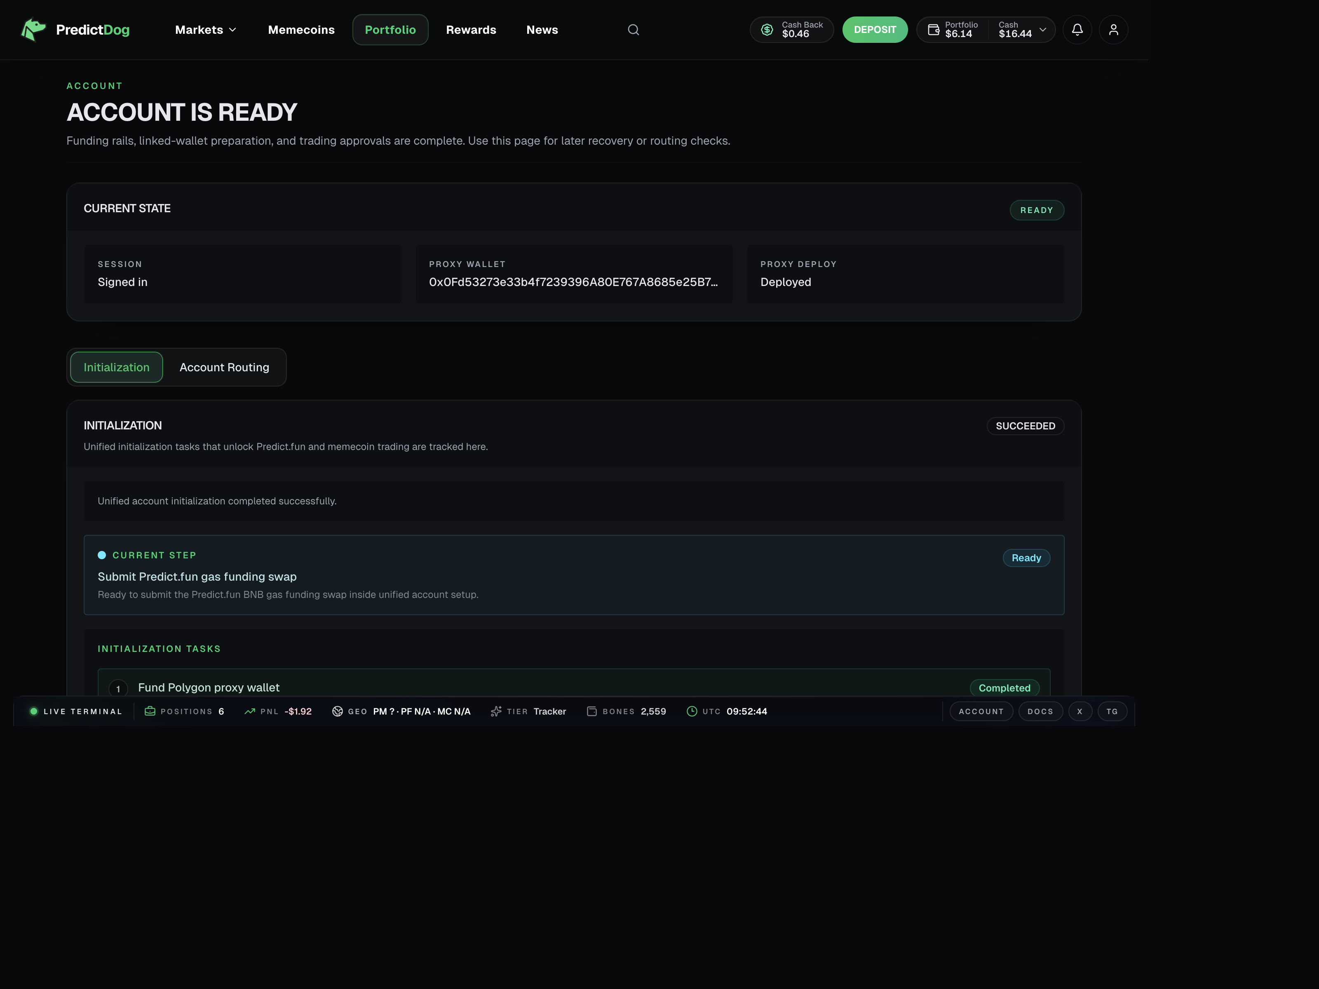Click the UTC clock icon
Image resolution: width=1319 pixels, height=989 pixels.
tap(692, 711)
